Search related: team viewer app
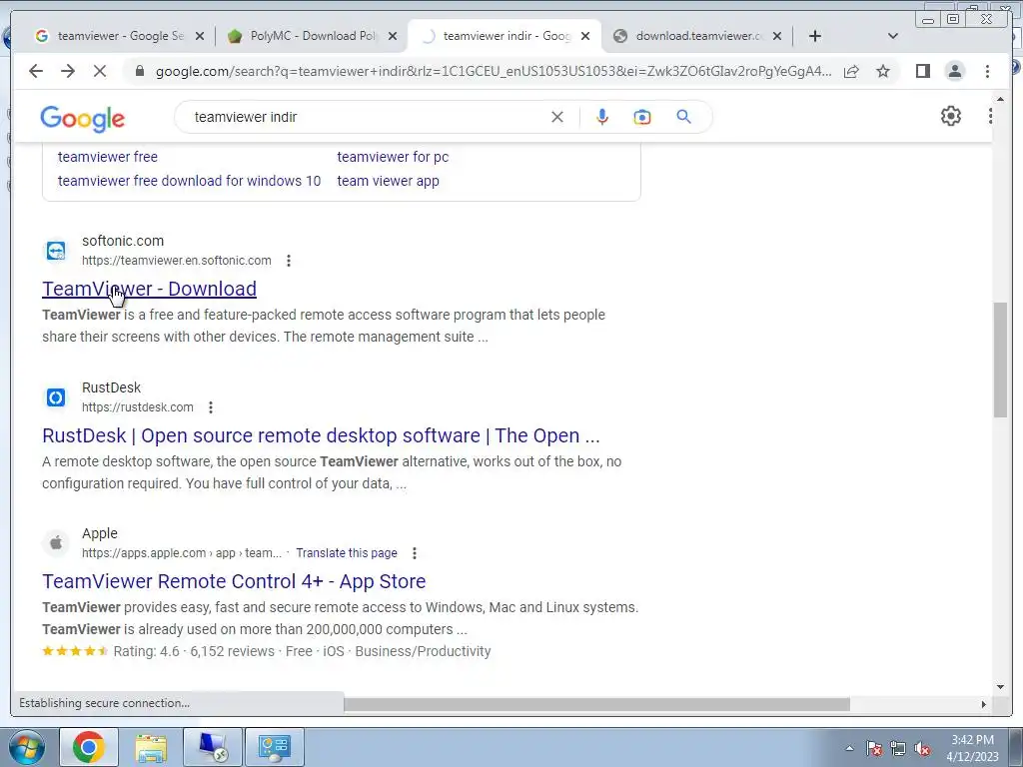Viewport: 1023px width, 767px height. point(389,182)
